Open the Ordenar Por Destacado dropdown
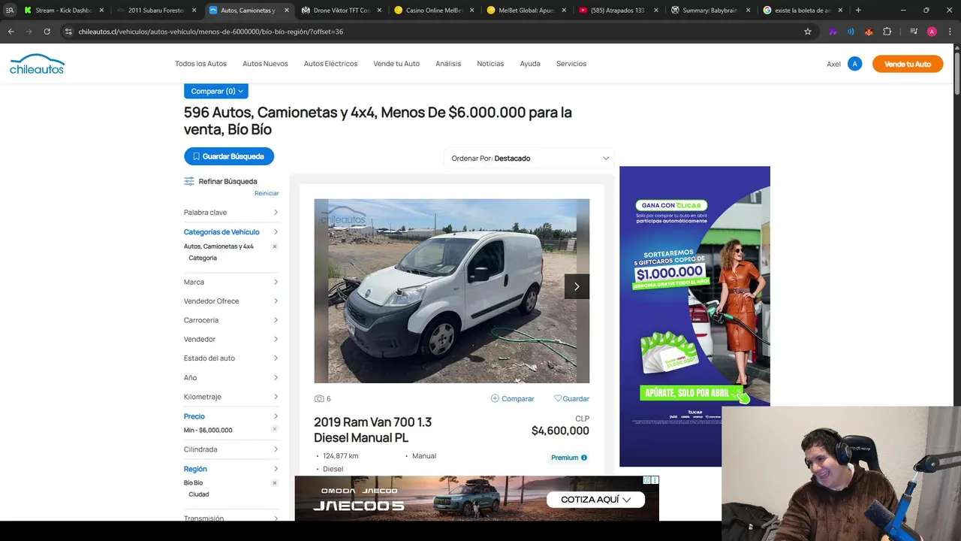Viewport: 961px width, 541px height. coord(529,159)
